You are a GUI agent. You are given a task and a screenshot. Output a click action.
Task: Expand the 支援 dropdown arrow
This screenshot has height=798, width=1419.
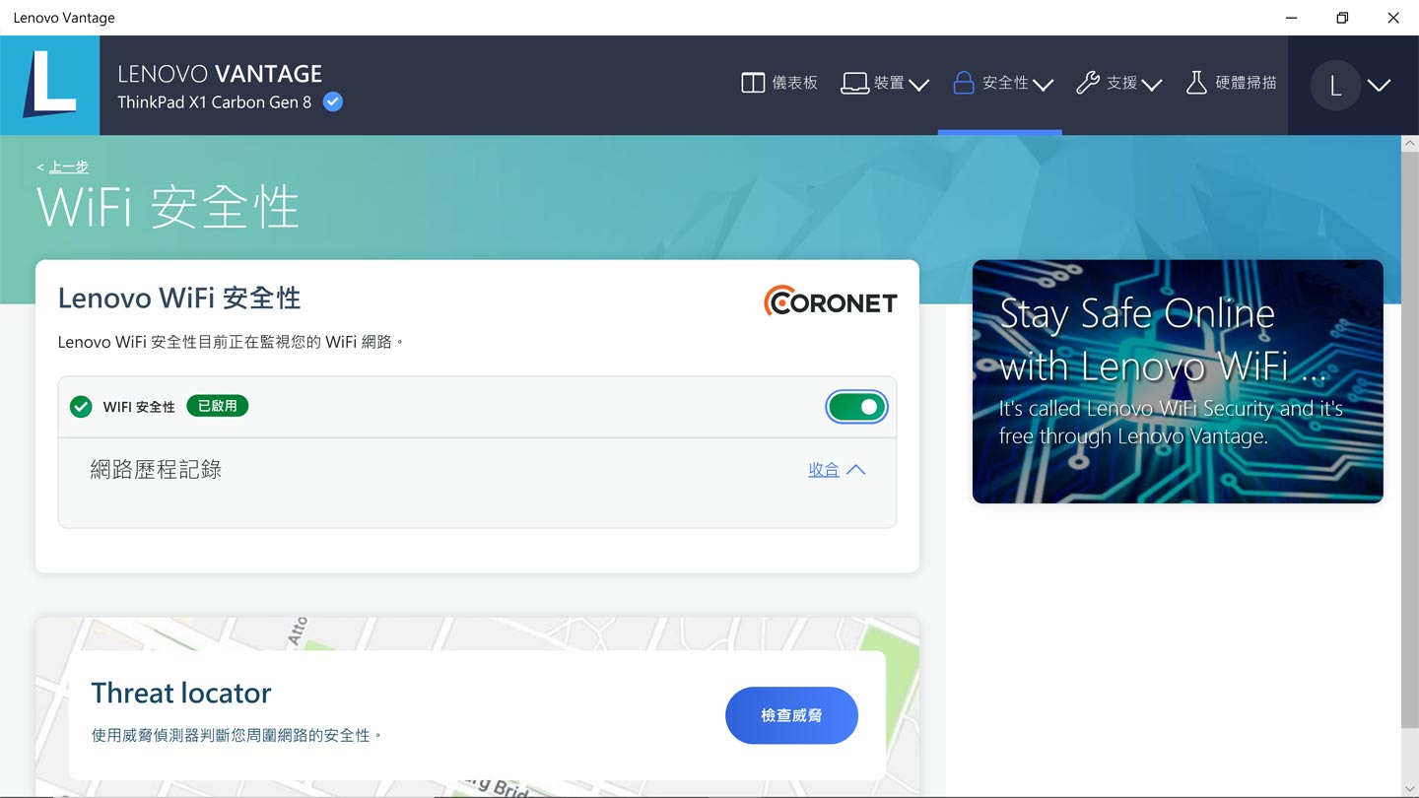pyautogui.click(x=1151, y=85)
